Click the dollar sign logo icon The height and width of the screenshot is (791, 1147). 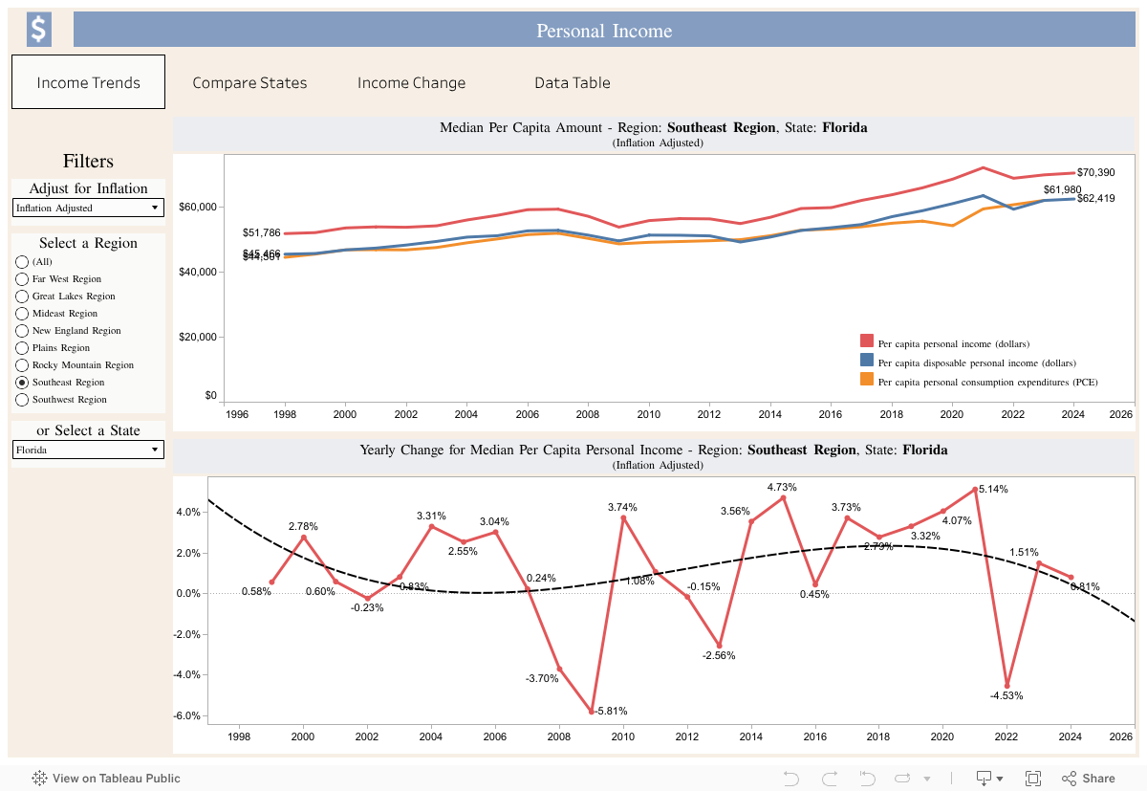tap(38, 30)
